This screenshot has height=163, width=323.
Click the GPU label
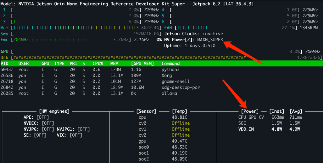(x=4, y=52)
